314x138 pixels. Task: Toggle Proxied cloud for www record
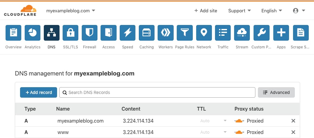239,132
